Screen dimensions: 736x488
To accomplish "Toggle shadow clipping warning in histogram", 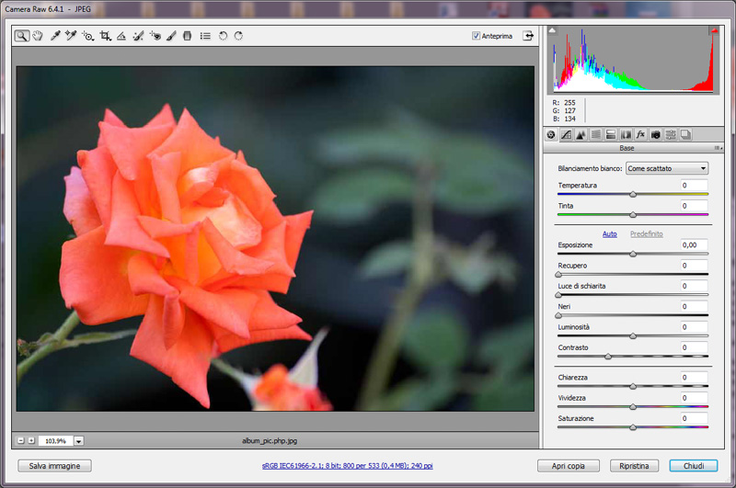I will coord(552,30).
